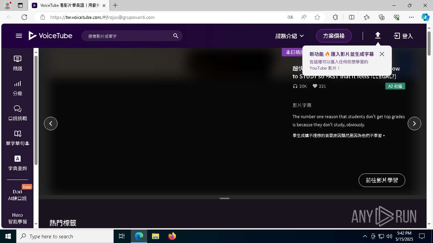This screenshot has height=243, width=433.
Task: Refresh the page in Edge
Action: coord(24,17)
